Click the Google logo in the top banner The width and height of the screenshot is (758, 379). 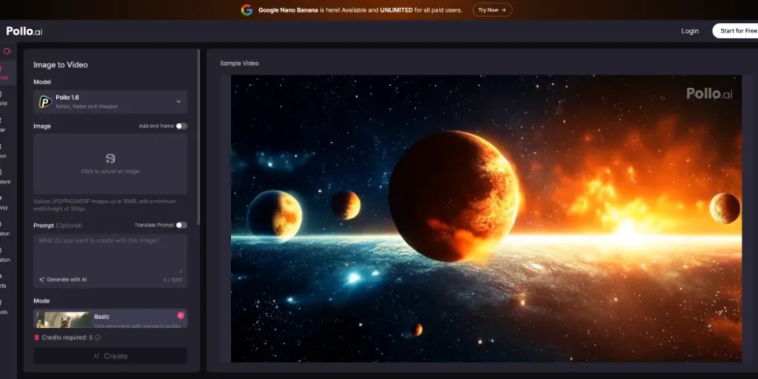tap(246, 10)
